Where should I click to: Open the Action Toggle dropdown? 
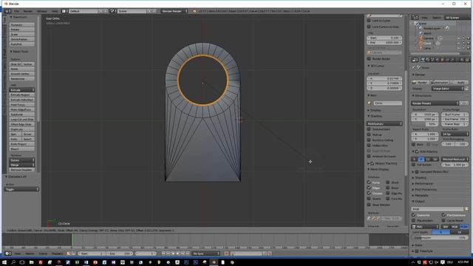(21, 189)
